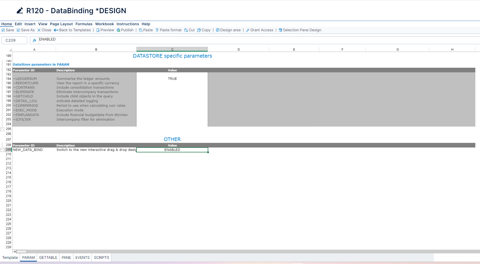Click the select-all corner of the grid
480x264 pixels.
(x=10, y=50)
